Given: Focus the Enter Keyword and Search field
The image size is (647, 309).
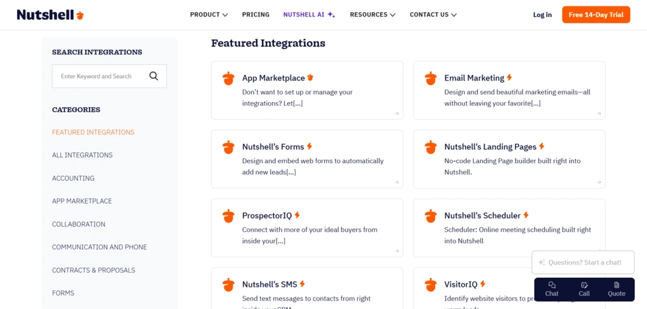Looking at the screenshot, I should click(109, 76).
